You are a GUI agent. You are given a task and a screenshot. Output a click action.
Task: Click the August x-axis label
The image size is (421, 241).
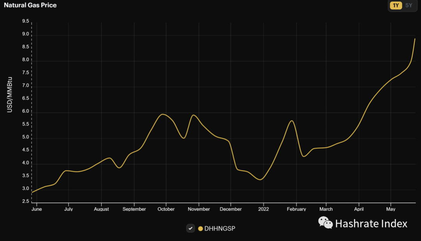[101, 209]
